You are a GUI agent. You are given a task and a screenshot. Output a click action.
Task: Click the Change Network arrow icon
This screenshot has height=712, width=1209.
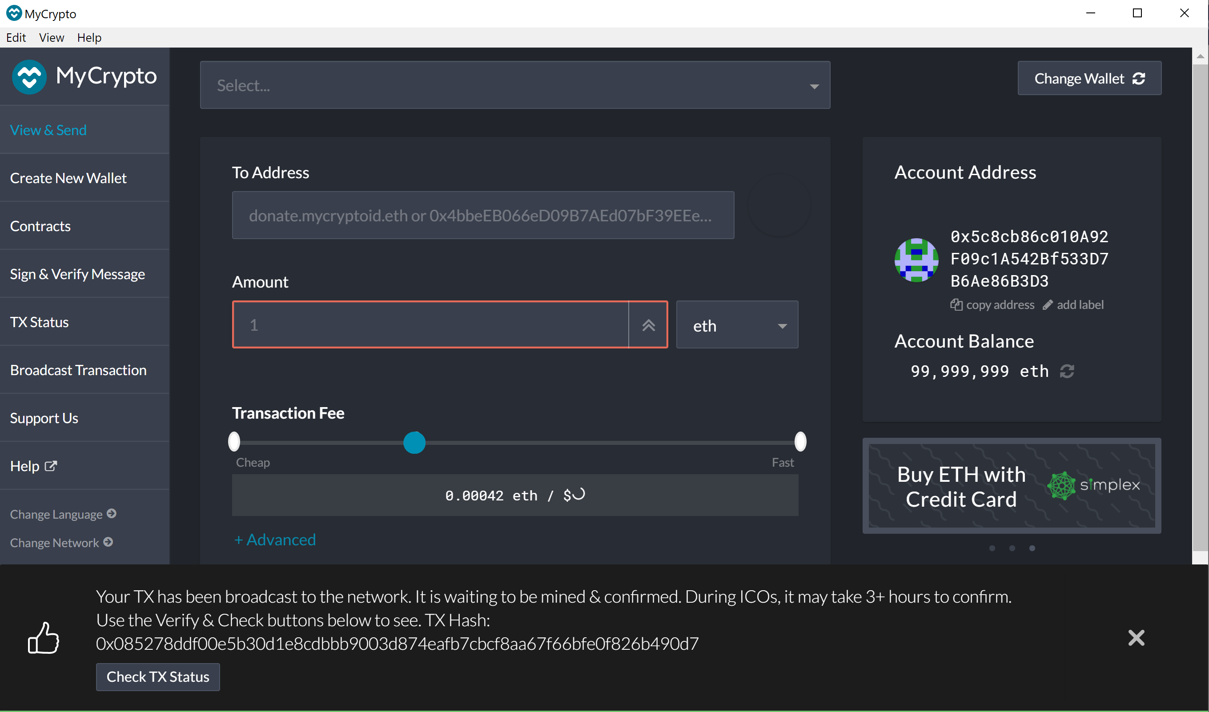pos(108,542)
